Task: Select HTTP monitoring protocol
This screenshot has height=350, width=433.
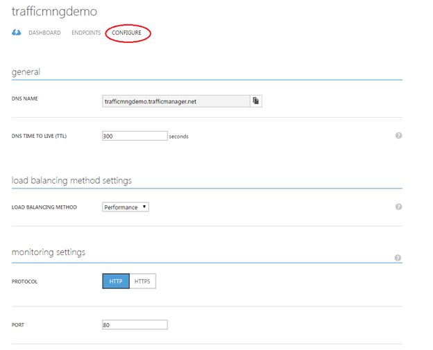Action: pyautogui.click(x=116, y=281)
